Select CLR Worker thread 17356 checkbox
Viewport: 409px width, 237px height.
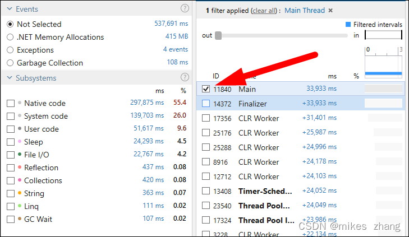206,118
